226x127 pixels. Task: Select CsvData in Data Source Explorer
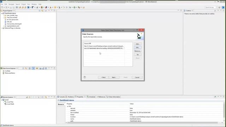(7, 71)
